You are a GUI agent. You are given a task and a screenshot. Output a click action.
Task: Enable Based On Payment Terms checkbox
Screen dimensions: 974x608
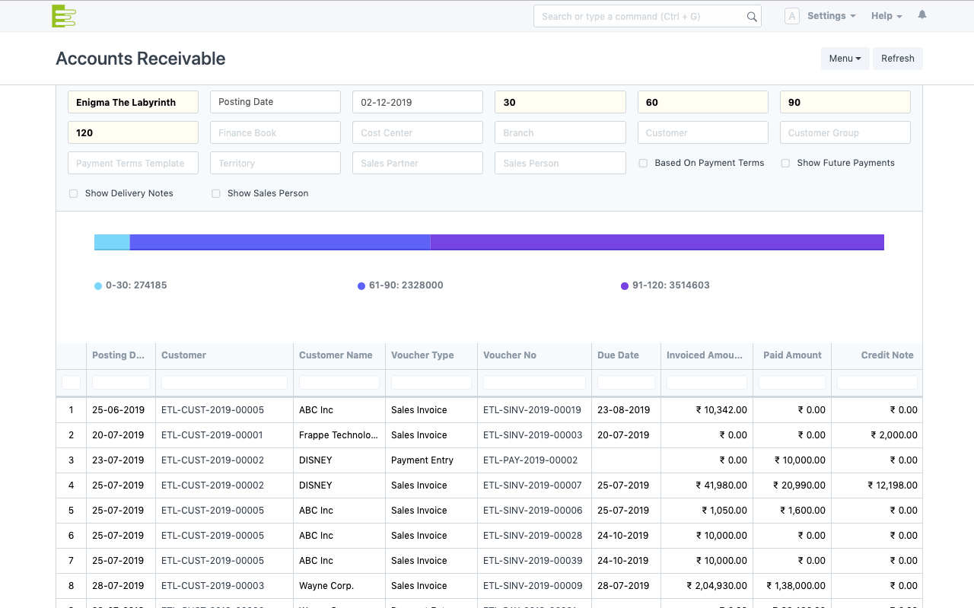644,163
